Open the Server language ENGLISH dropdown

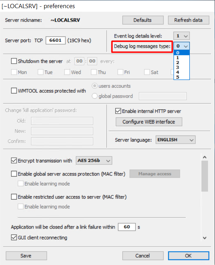(x=176, y=140)
